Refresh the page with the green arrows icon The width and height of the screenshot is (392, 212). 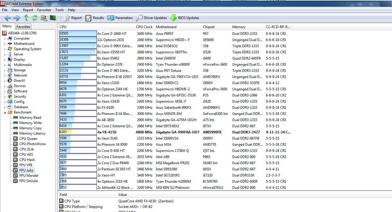coord(35,18)
